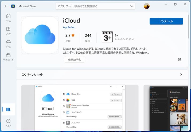Minimize the Microsoft Store window
The image size is (191, 132).
point(166,4)
